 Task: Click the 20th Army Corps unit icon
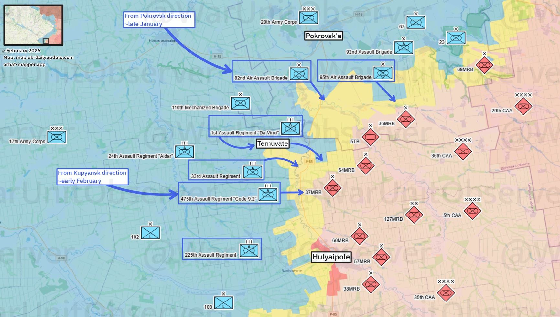click(308, 18)
